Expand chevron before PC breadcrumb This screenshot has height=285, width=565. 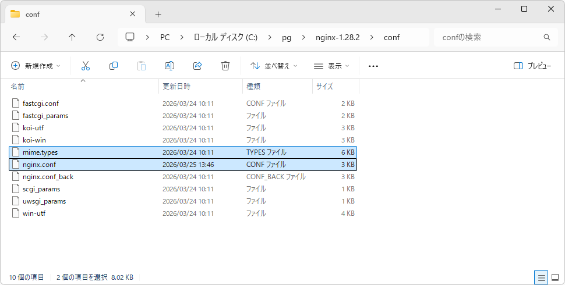(147, 37)
